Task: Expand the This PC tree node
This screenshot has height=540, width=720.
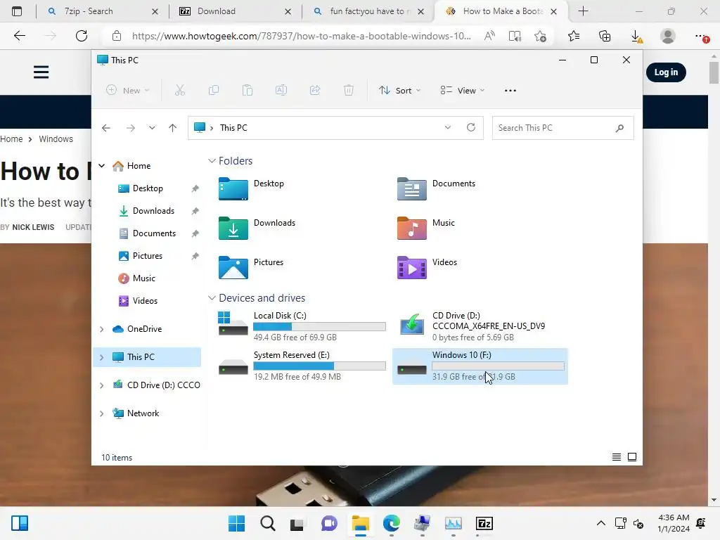Action: pyautogui.click(x=102, y=356)
